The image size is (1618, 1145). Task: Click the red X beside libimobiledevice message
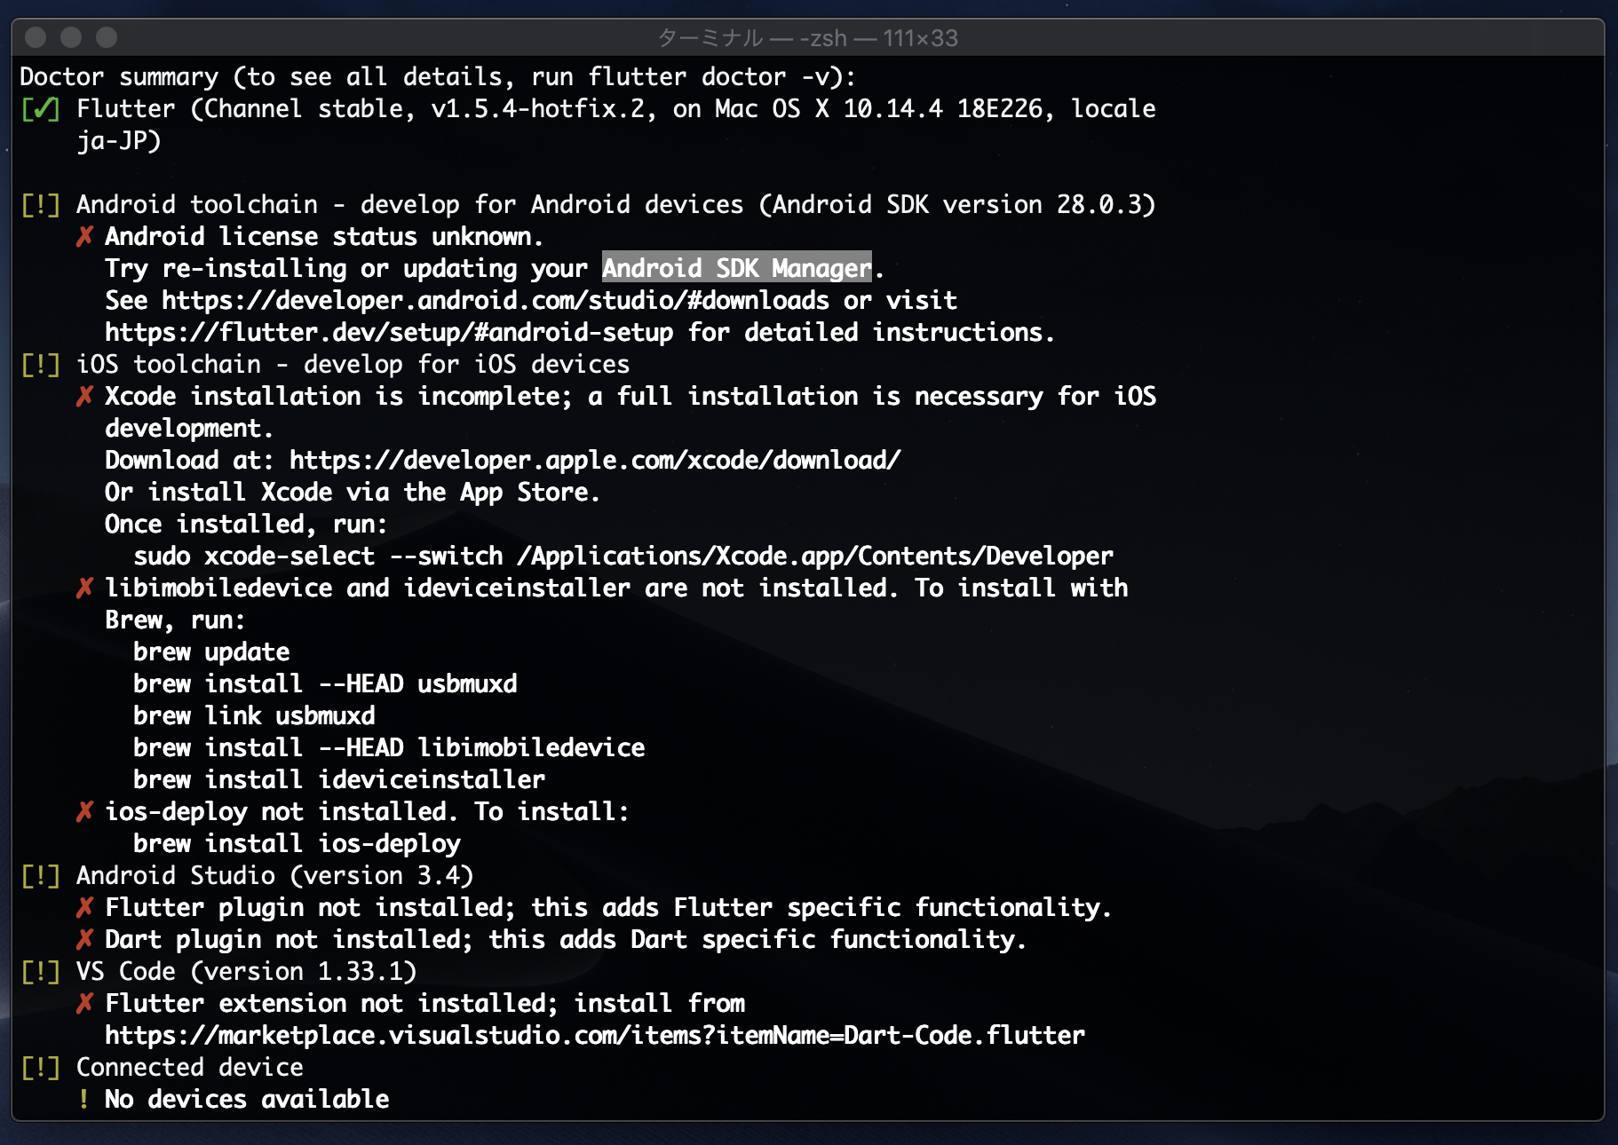(84, 588)
